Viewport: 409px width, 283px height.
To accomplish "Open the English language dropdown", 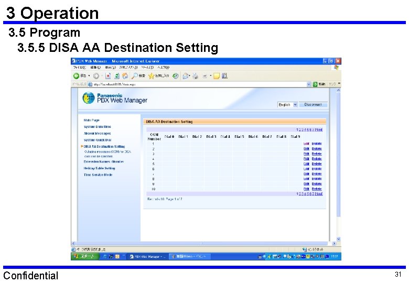I will pos(287,104).
